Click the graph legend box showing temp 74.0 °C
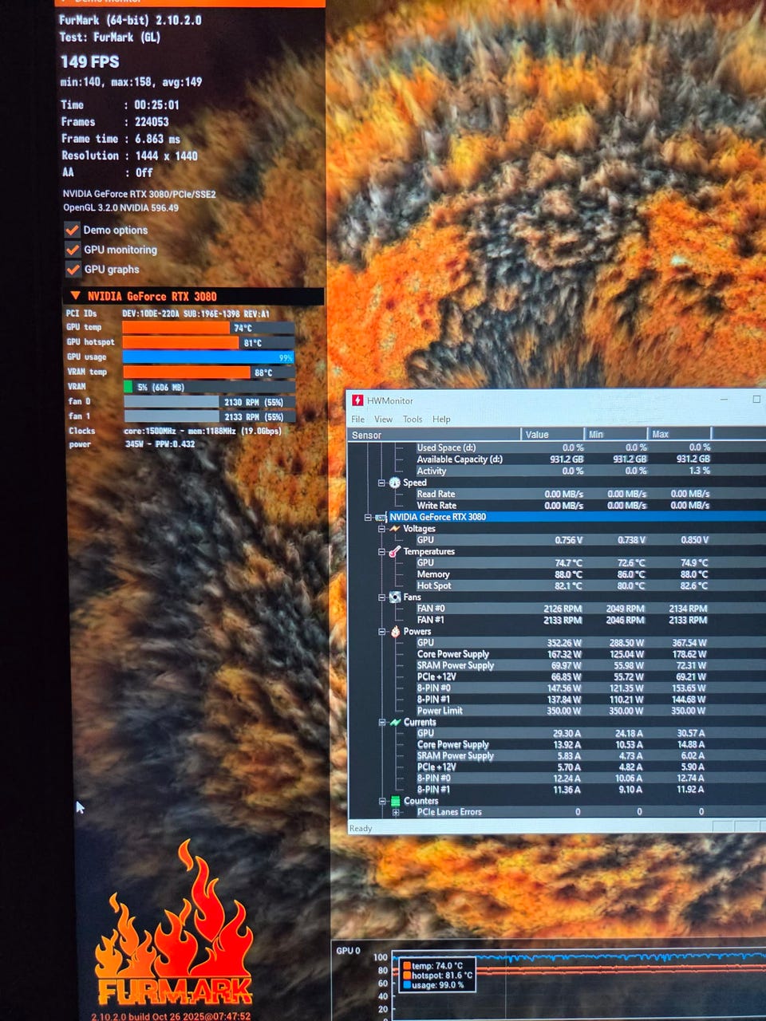This screenshot has width=766, height=1021. (437, 975)
